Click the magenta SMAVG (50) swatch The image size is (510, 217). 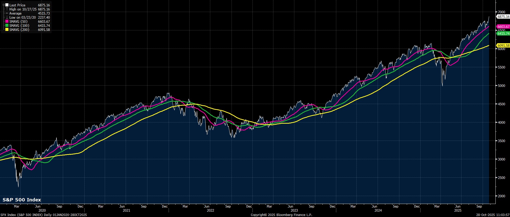(x=7, y=21)
